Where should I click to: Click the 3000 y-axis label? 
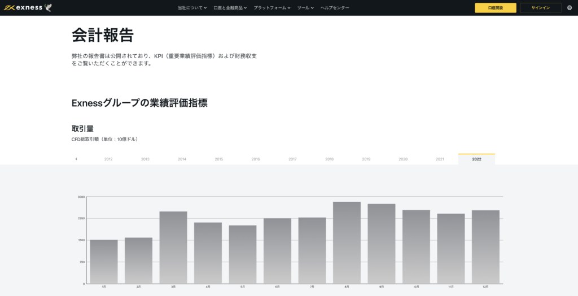[81, 197]
